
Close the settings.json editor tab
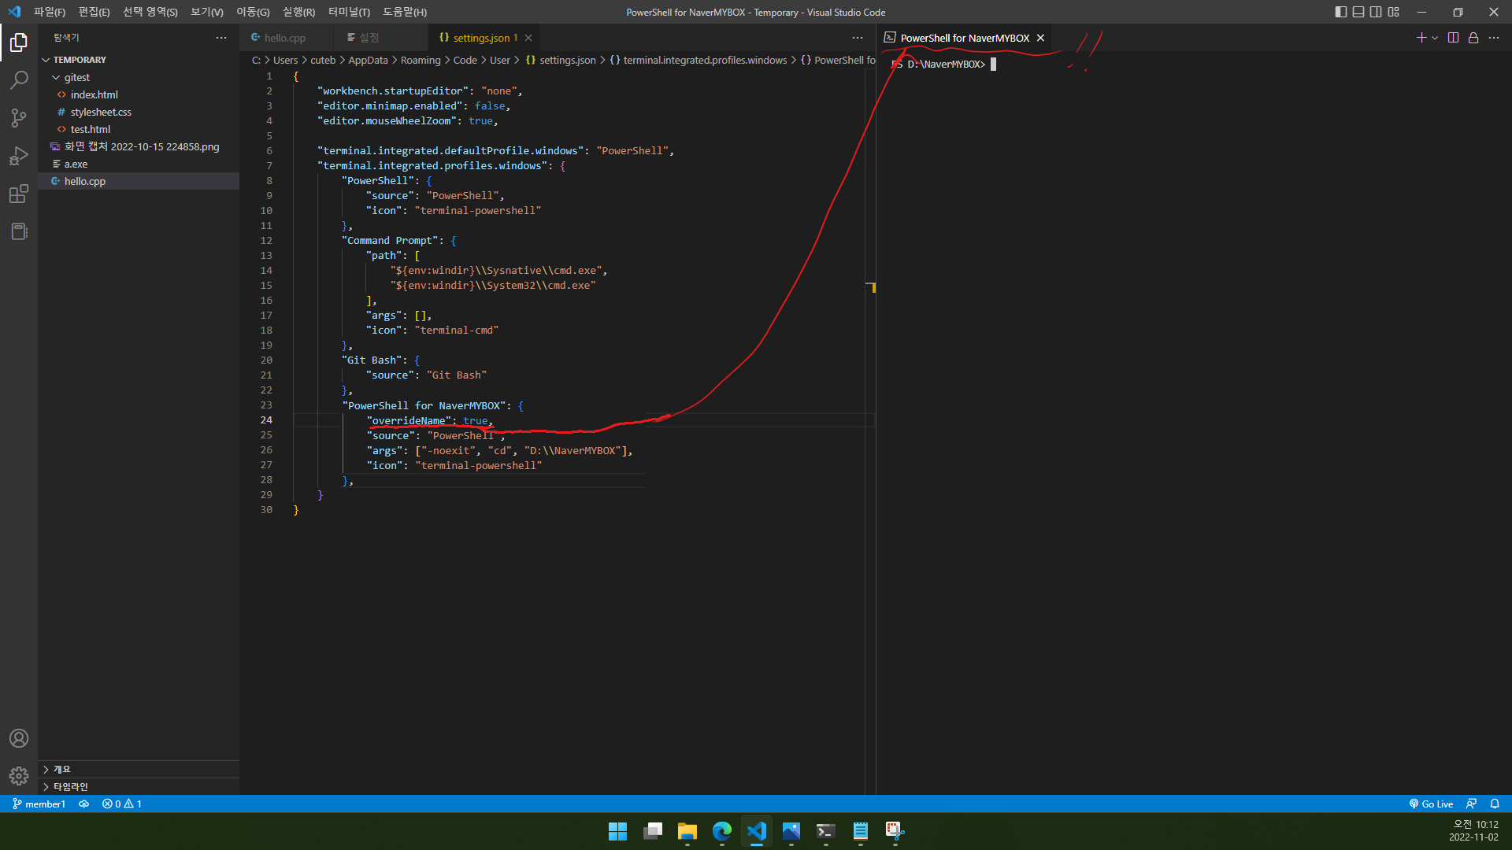coord(528,38)
